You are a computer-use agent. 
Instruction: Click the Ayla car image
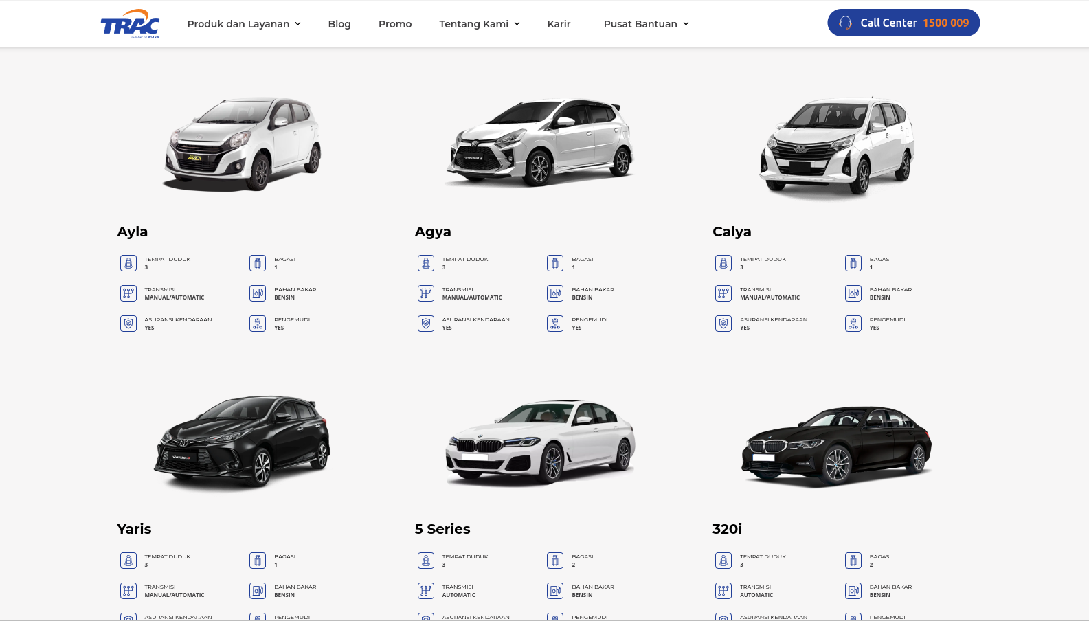point(242,143)
